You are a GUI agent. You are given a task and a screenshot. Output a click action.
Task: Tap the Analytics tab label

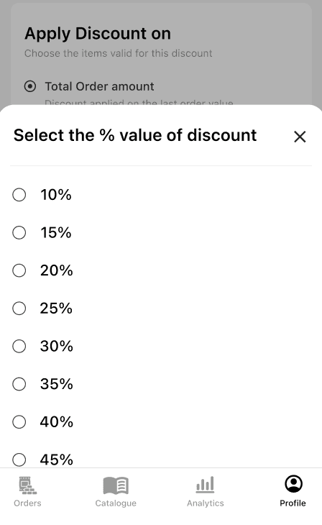point(205,503)
